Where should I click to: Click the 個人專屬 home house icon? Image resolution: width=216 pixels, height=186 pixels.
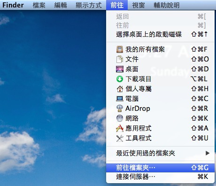coord(120,89)
